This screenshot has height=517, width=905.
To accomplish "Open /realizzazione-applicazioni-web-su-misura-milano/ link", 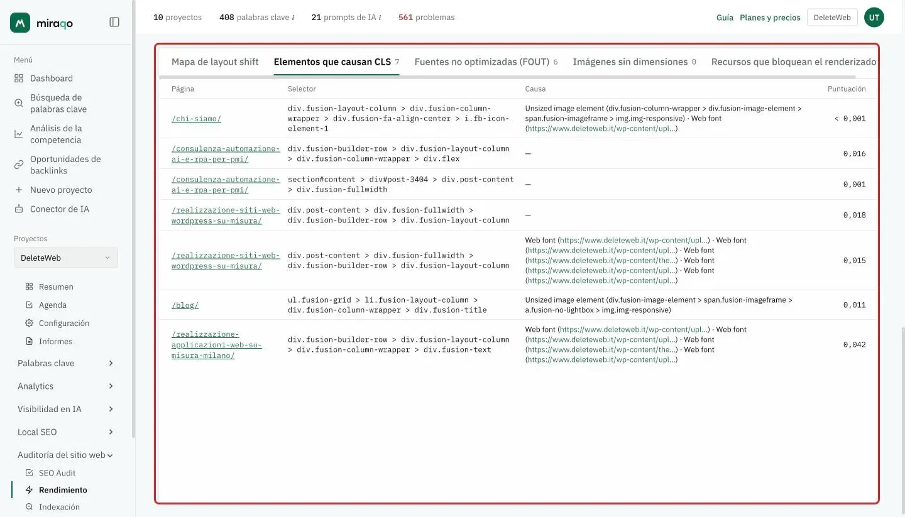I will (217, 345).
